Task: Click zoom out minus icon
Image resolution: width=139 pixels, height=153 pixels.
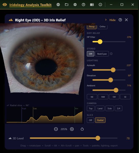Action: coord(56,129)
